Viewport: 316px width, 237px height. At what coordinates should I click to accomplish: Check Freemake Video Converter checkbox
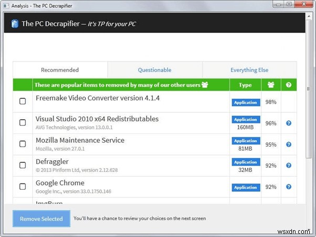(x=23, y=101)
